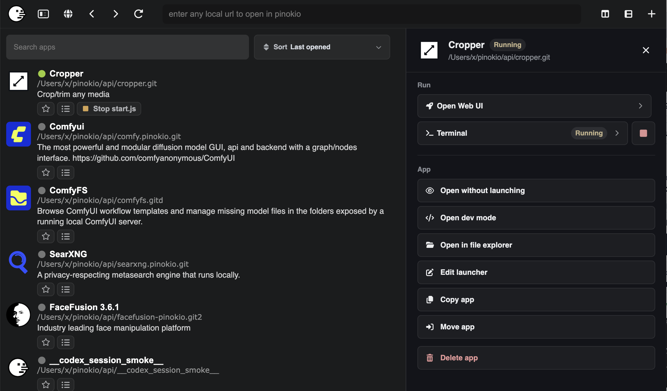Open the Pinokio home logo
Image resolution: width=667 pixels, height=391 pixels.
[x=17, y=14]
